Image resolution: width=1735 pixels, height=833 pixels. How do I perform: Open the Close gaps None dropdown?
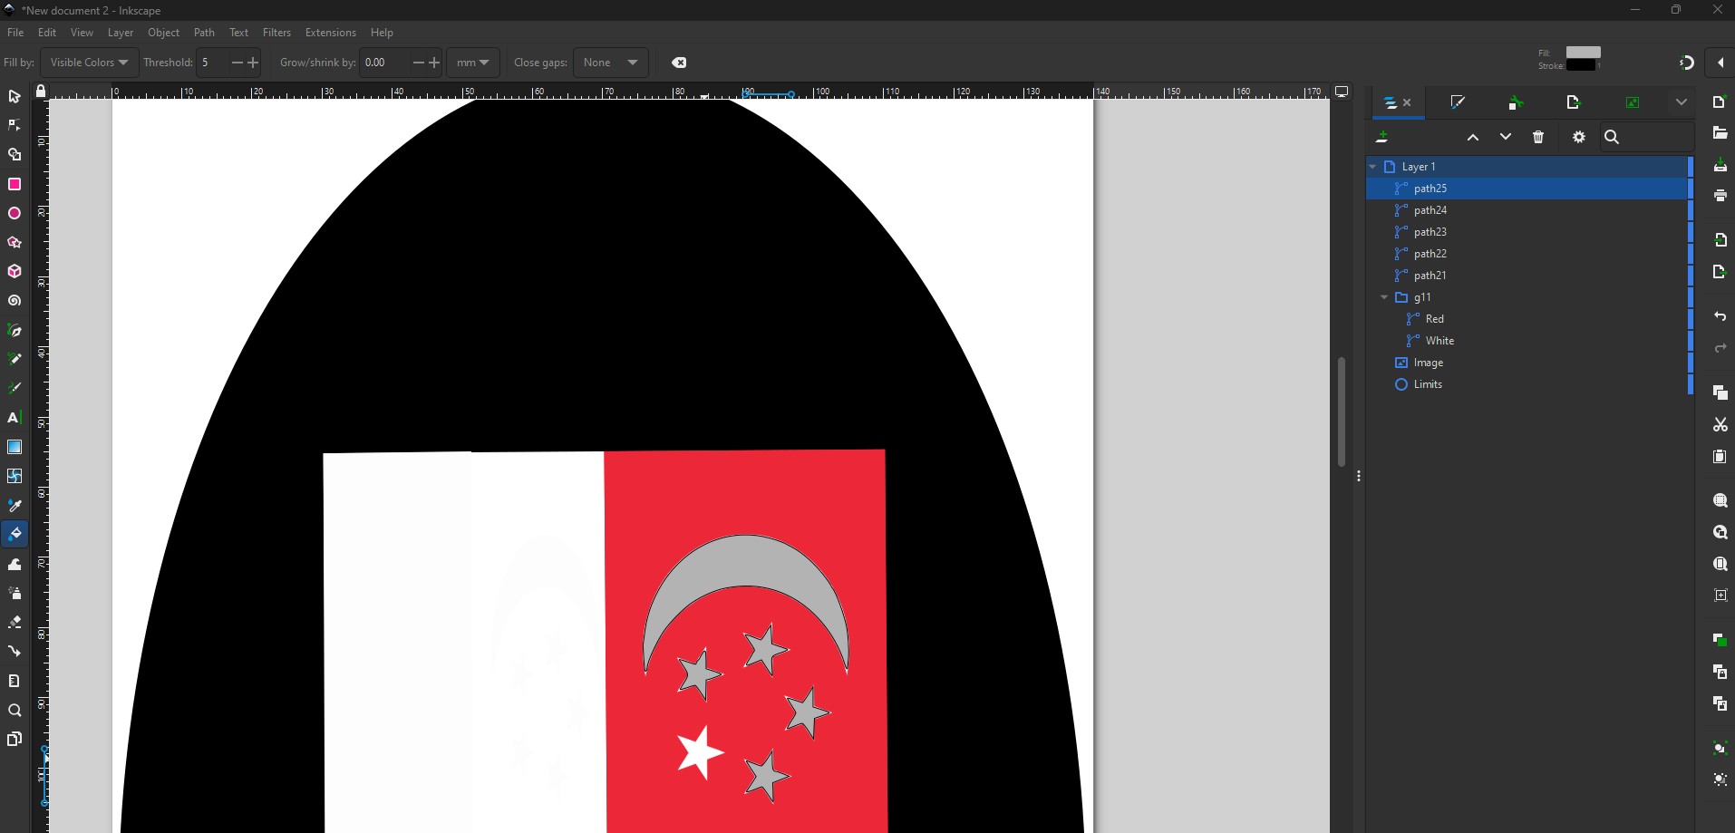tap(611, 63)
